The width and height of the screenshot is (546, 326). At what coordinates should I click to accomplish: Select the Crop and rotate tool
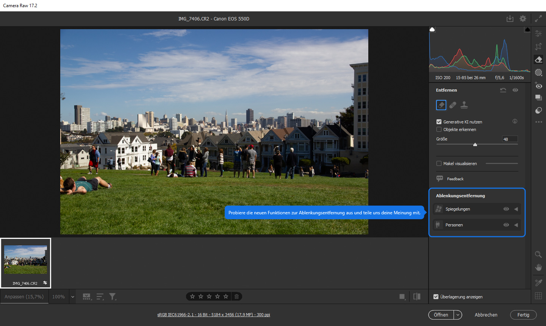pos(538,47)
